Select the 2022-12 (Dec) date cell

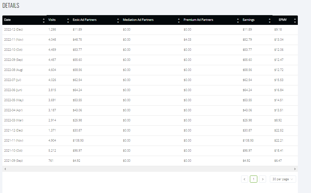(x=14, y=30)
